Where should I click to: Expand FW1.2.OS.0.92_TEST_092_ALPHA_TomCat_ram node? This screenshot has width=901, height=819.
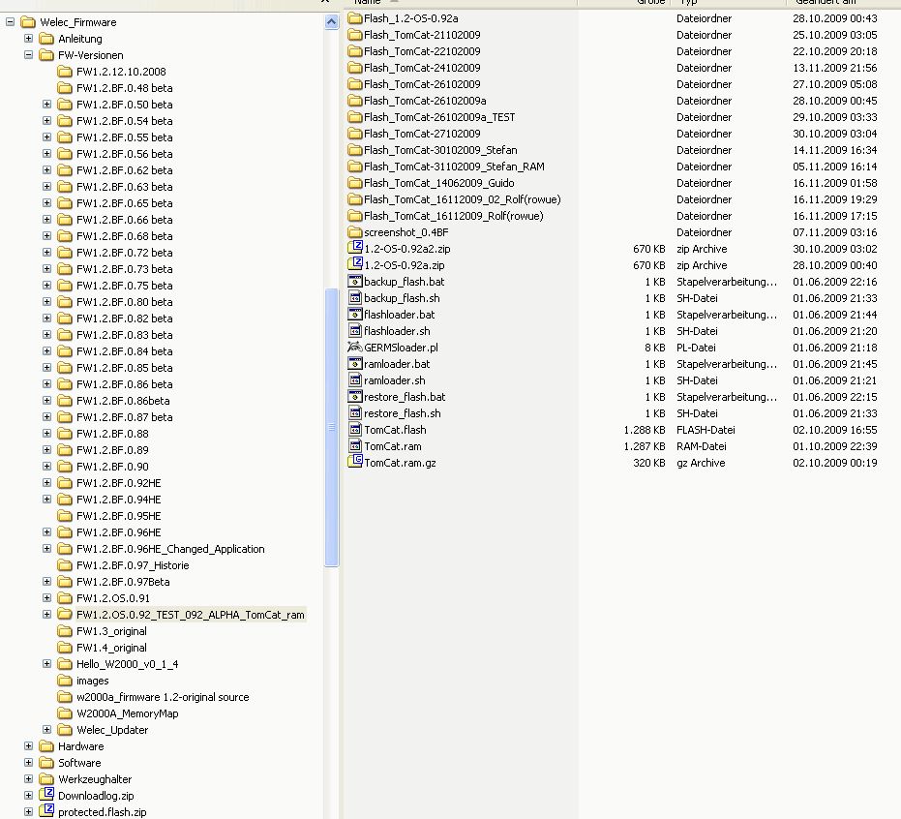click(47, 615)
